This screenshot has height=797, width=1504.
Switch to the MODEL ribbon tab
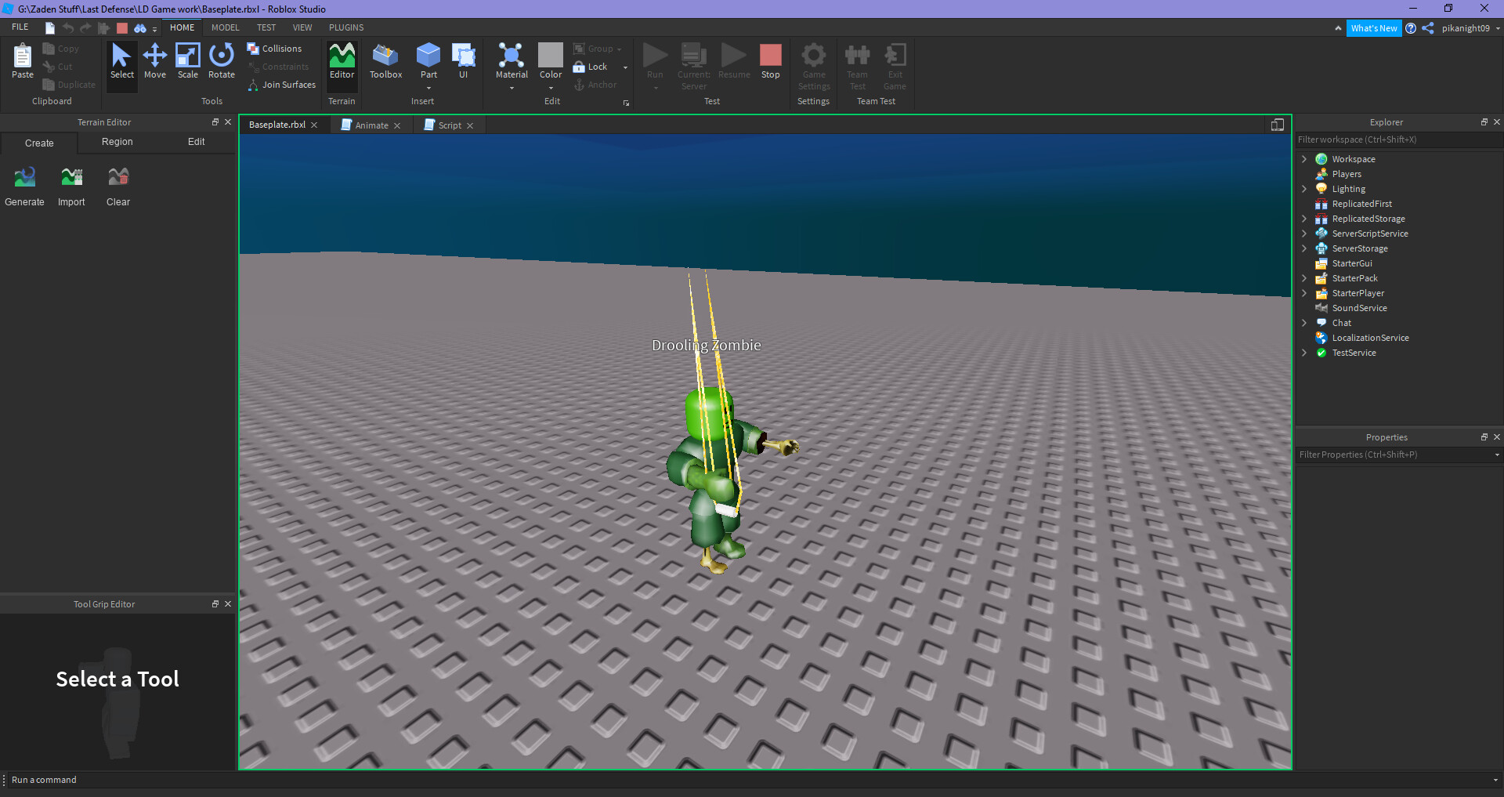click(x=225, y=27)
